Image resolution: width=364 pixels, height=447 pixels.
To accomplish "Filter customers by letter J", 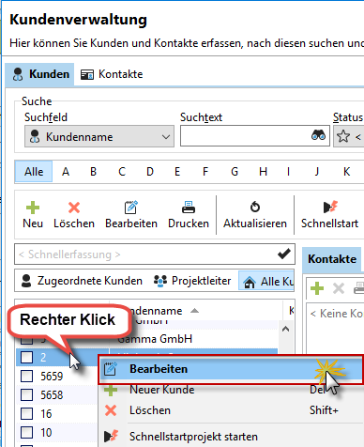I will (x=317, y=172).
